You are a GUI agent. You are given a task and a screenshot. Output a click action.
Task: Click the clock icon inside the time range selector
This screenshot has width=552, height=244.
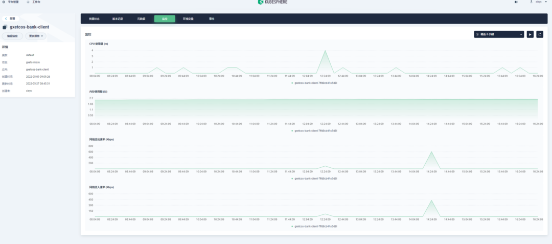(x=478, y=34)
